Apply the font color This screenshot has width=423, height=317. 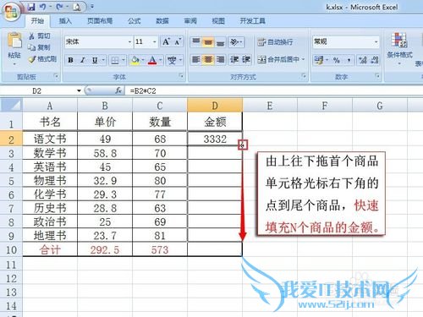point(152,60)
